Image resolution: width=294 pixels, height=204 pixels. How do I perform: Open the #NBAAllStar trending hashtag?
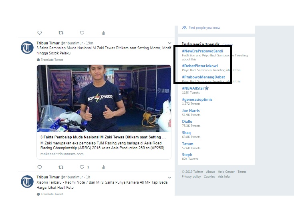coord(195,88)
